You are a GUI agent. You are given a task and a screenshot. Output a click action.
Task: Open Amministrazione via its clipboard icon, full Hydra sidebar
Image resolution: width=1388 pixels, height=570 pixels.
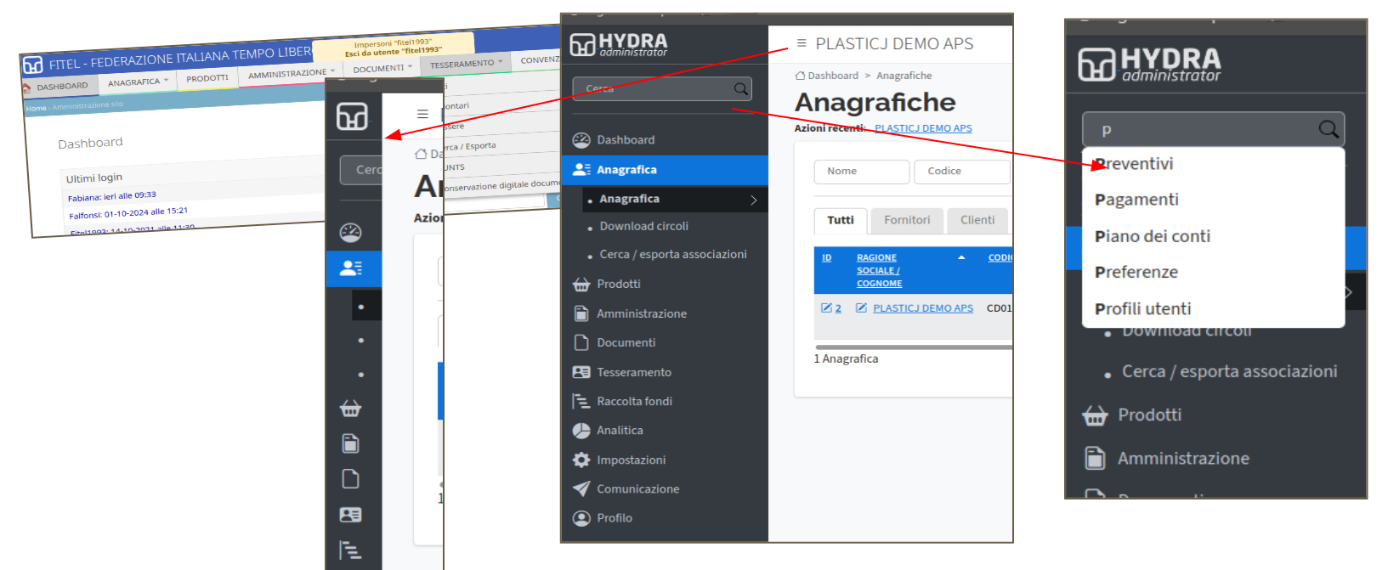click(x=581, y=313)
